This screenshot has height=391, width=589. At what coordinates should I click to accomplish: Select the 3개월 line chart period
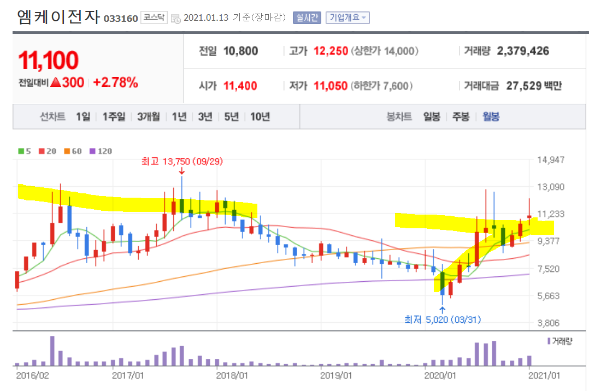click(149, 117)
